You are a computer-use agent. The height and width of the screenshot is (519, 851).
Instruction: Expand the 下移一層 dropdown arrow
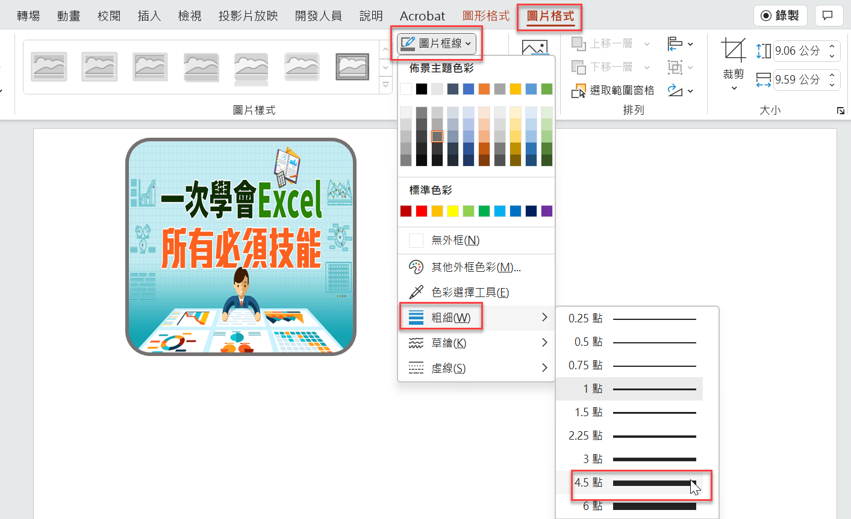point(647,67)
